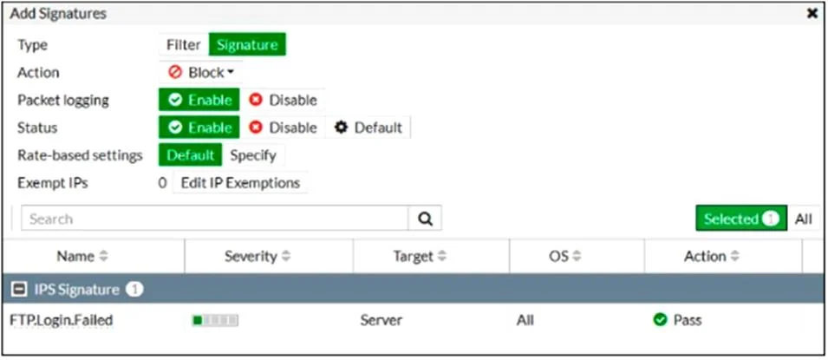Screen dimensions: 828x360
Task: Sort the Target column
Action: tap(442, 257)
